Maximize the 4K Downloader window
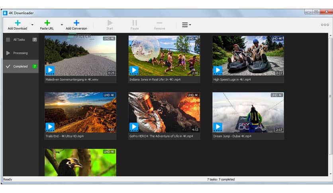This screenshot has width=333, height=193. (316, 12)
